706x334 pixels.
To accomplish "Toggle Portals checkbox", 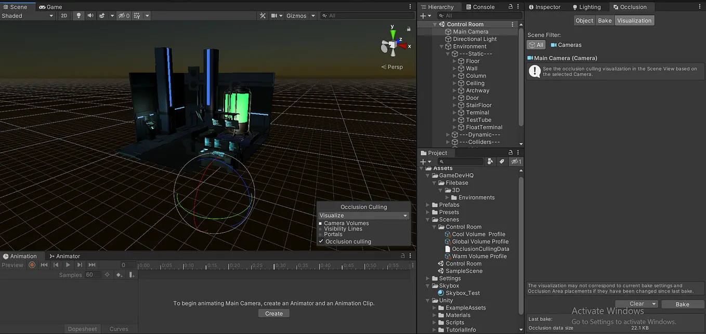I will [320, 235].
